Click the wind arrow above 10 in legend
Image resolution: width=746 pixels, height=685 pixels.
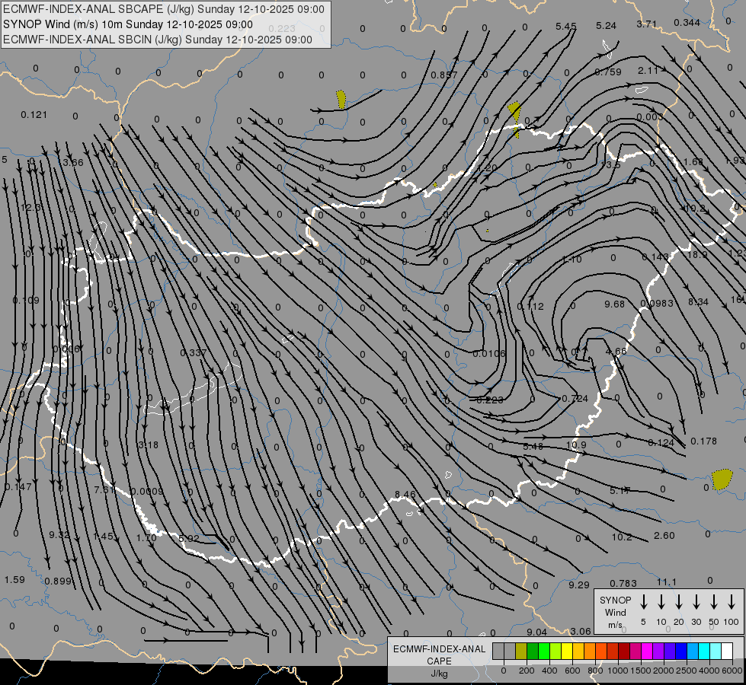(661, 602)
